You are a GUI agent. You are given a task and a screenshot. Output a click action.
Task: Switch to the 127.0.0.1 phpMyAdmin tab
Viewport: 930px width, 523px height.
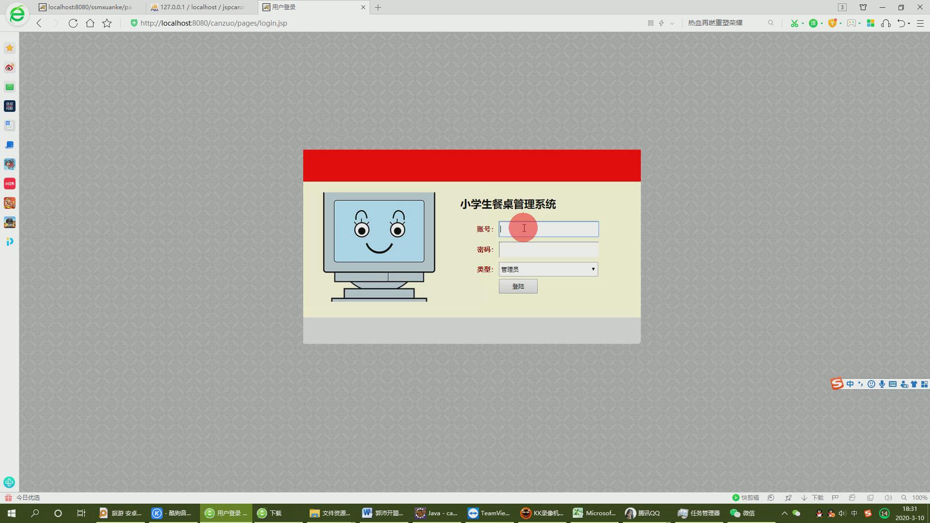click(x=201, y=7)
